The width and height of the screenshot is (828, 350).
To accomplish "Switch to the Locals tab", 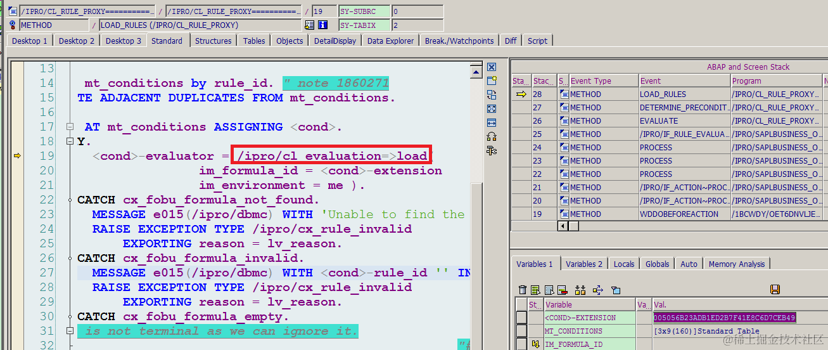I will point(624,264).
